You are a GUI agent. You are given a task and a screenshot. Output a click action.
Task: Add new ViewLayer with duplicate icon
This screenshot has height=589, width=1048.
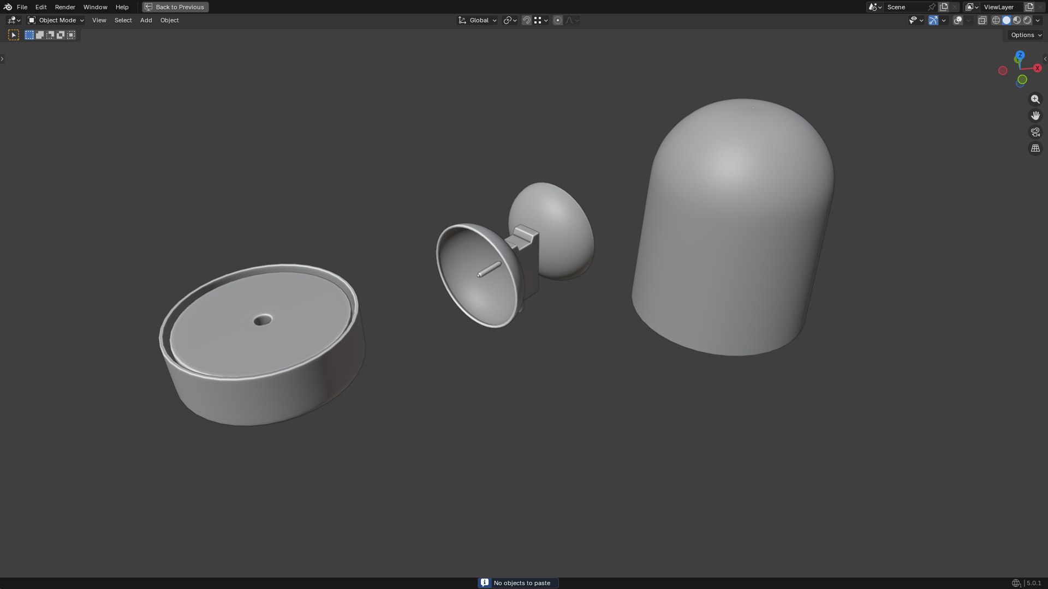tap(1029, 7)
